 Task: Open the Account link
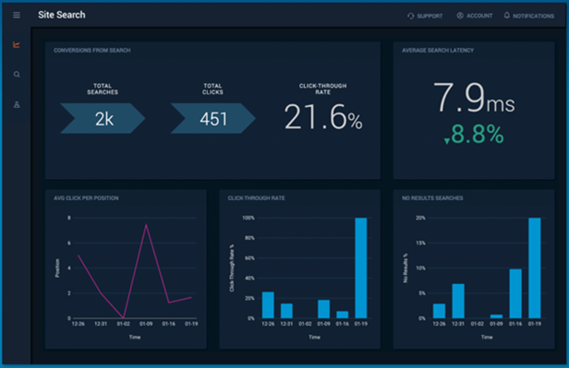pos(479,16)
